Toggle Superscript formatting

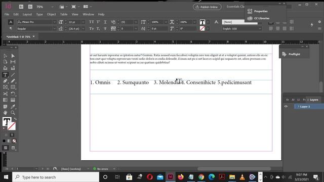(x=98, y=22)
